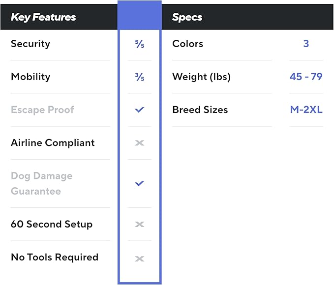Click the Mobility feature label
The height and width of the screenshot is (285, 334).
point(30,77)
